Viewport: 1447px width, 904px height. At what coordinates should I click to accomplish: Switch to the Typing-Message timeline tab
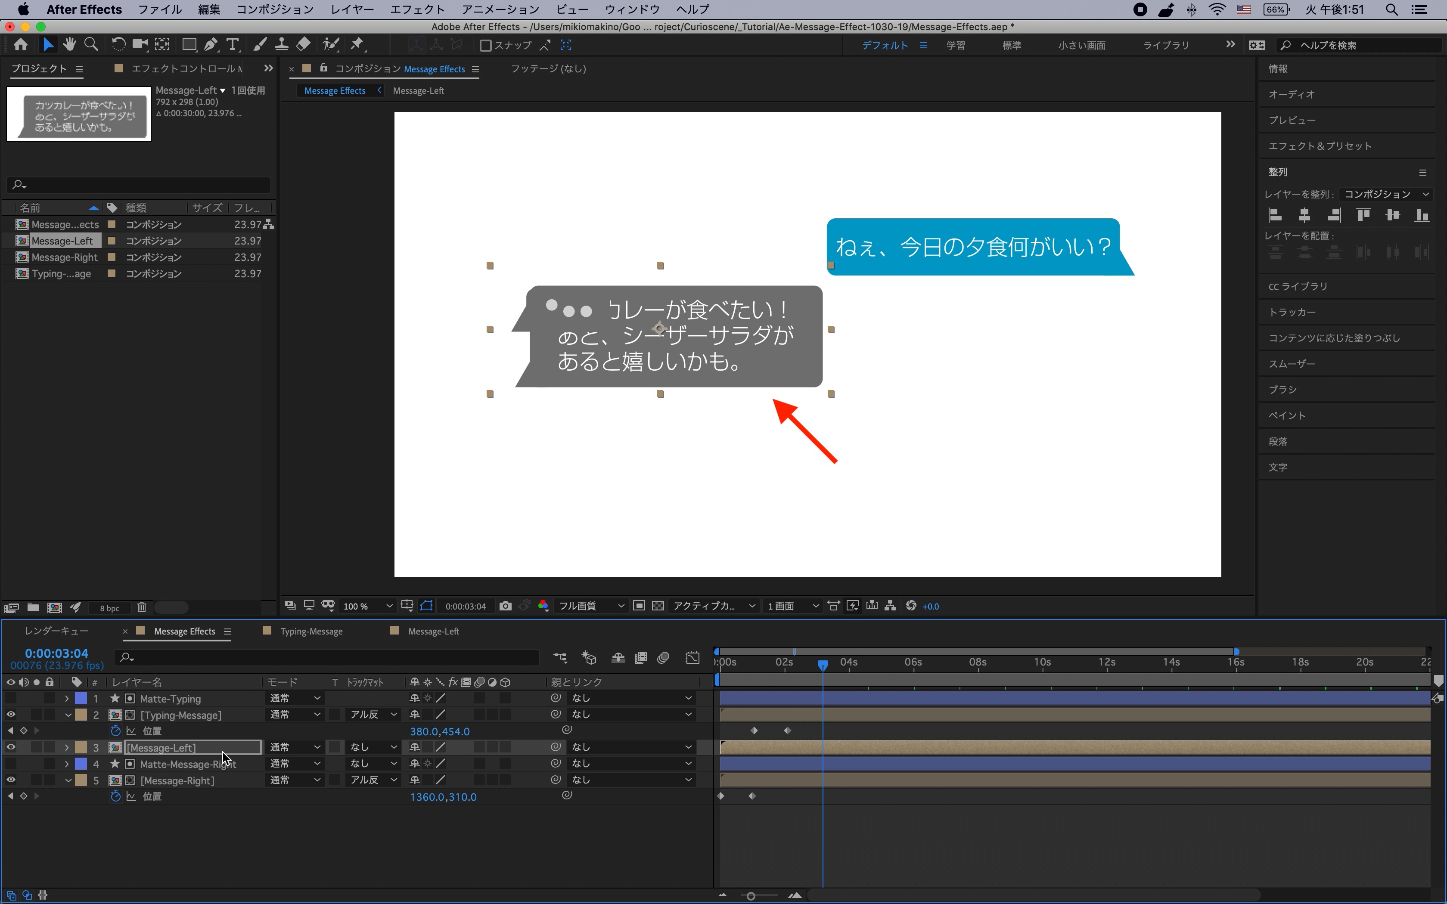pyautogui.click(x=311, y=632)
